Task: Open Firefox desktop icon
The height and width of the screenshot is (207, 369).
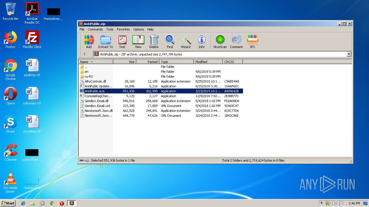Action: [10, 40]
